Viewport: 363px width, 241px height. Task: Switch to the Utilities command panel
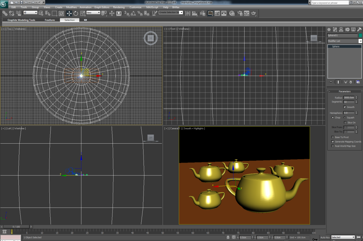point(359,30)
